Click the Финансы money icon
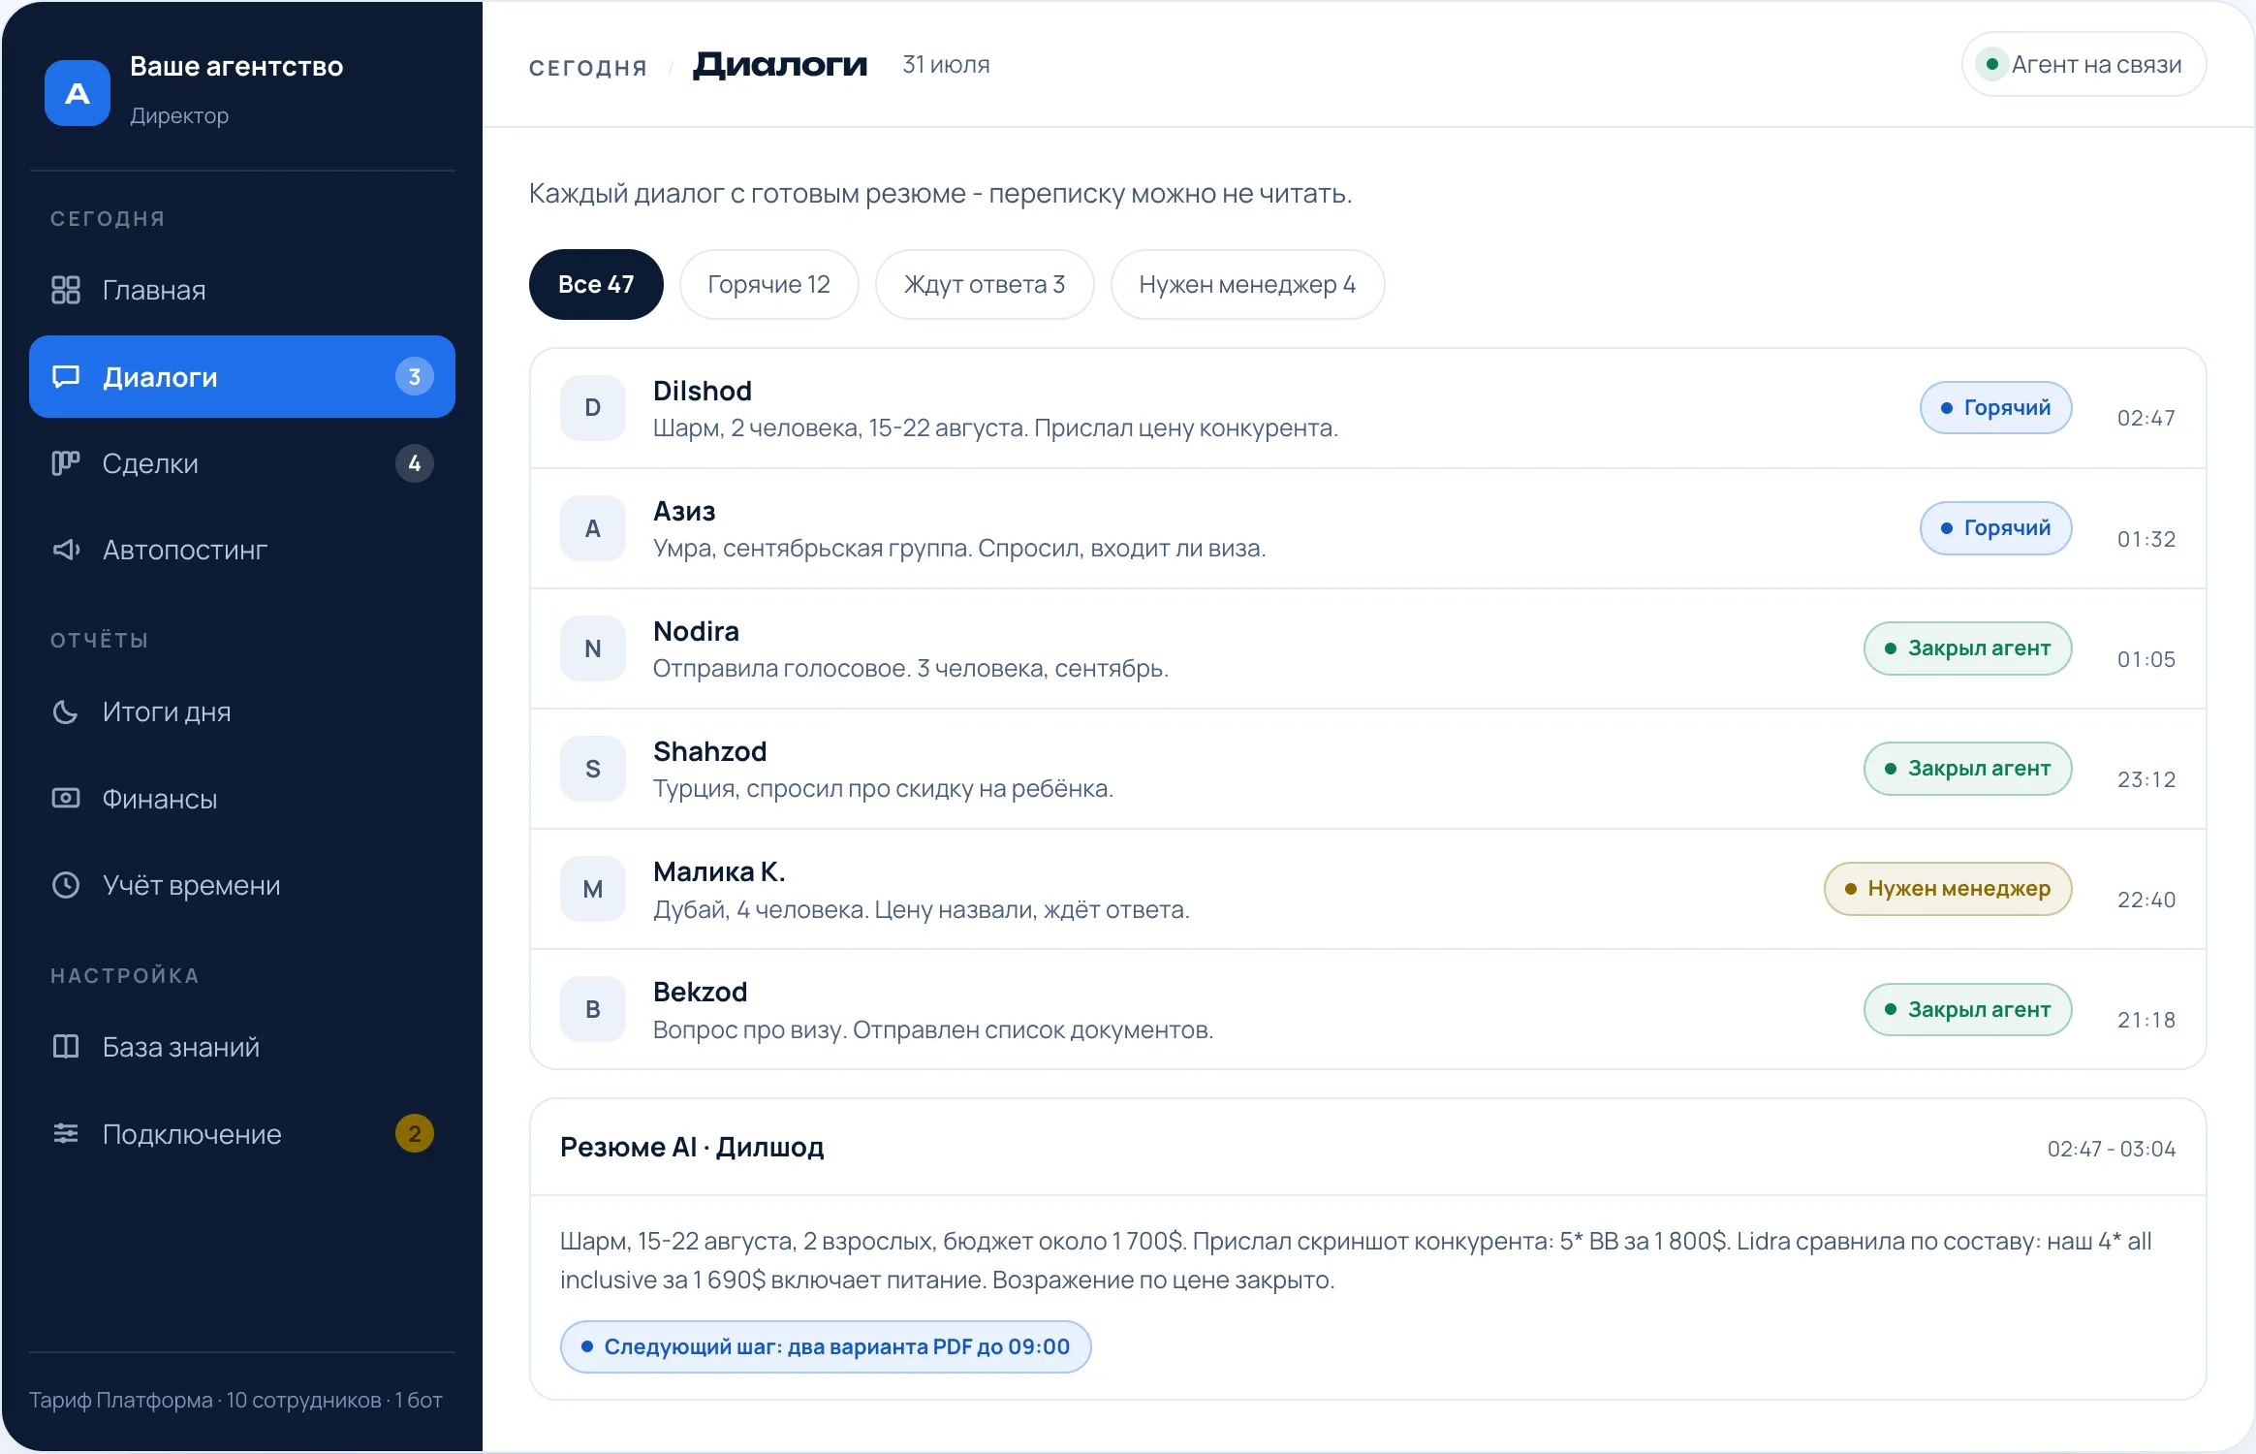 point(66,799)
